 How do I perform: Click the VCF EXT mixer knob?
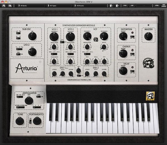pyautogui.click(x=104, y=62)
